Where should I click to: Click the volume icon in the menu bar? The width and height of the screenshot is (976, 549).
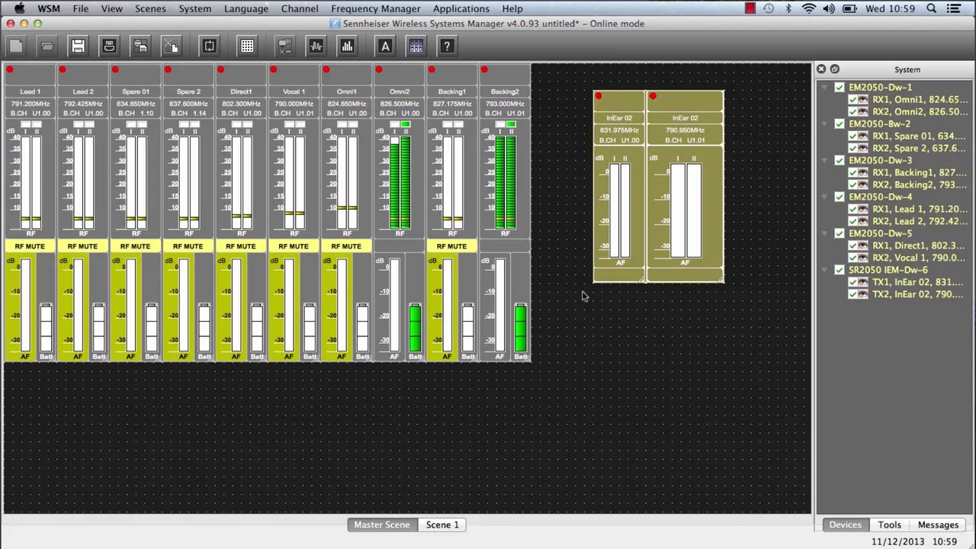point(830,8)
